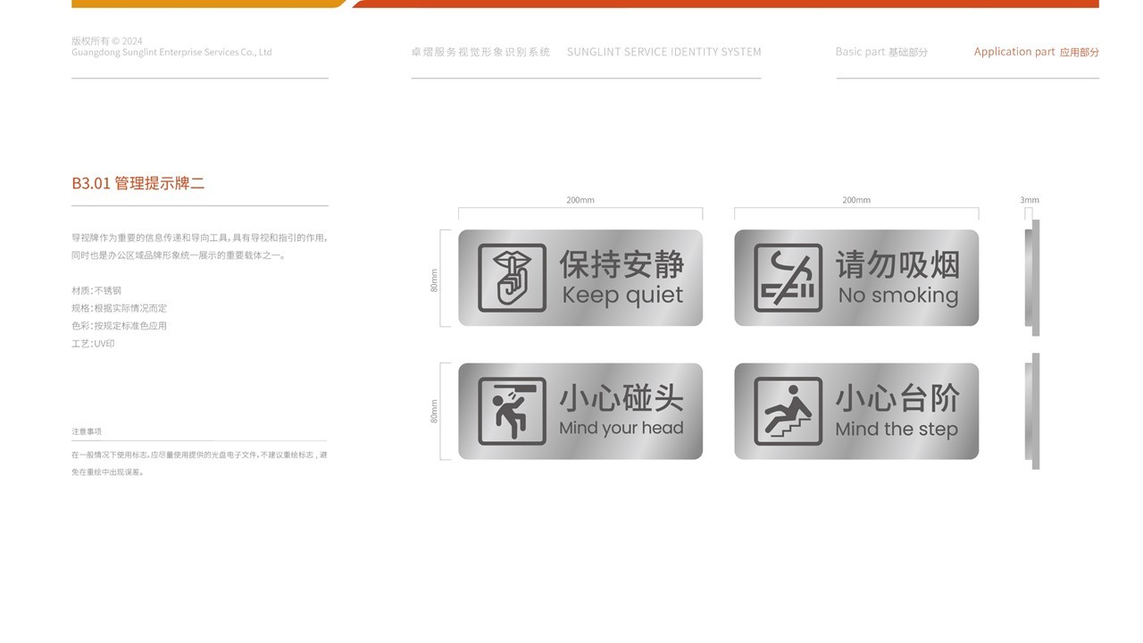Select the 工艺:UV印 specification text

tap(92, 342)
